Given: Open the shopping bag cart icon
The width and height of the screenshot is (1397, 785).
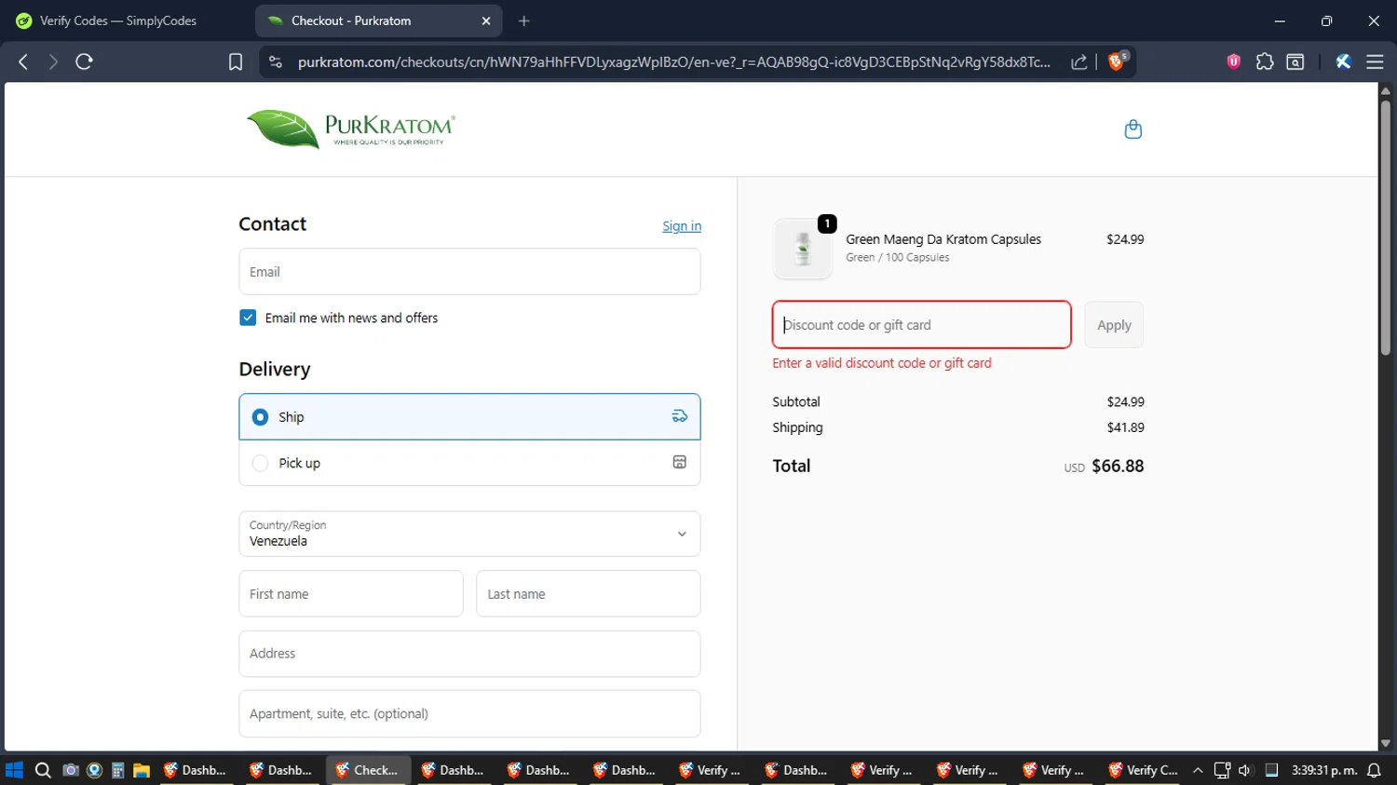Looking at the screenshot, I should click(1133, 129).
